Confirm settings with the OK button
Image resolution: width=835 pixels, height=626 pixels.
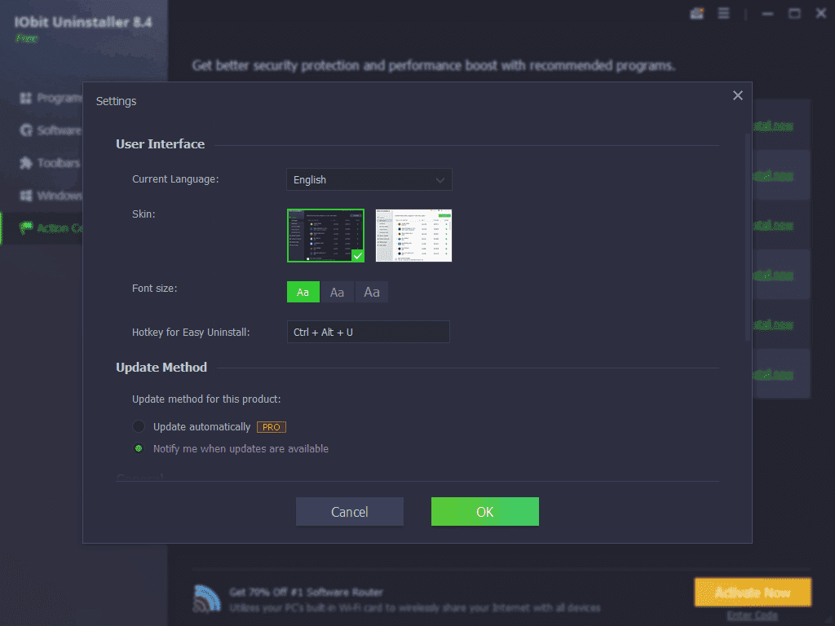(x=485, y=512)
